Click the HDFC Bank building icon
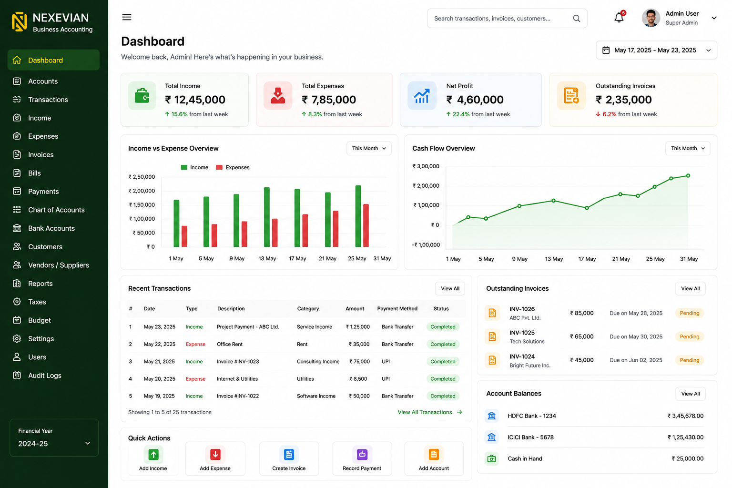 [492, 416]
